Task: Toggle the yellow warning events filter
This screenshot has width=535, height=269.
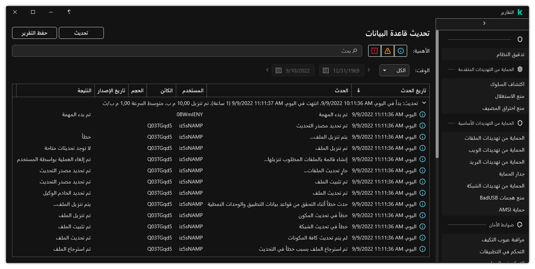Action: [387, 50]
